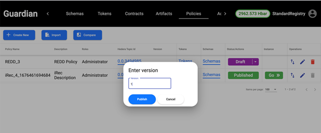321x133 pixels.
Task: Open the Schemas tab
Action: [75, 14]
